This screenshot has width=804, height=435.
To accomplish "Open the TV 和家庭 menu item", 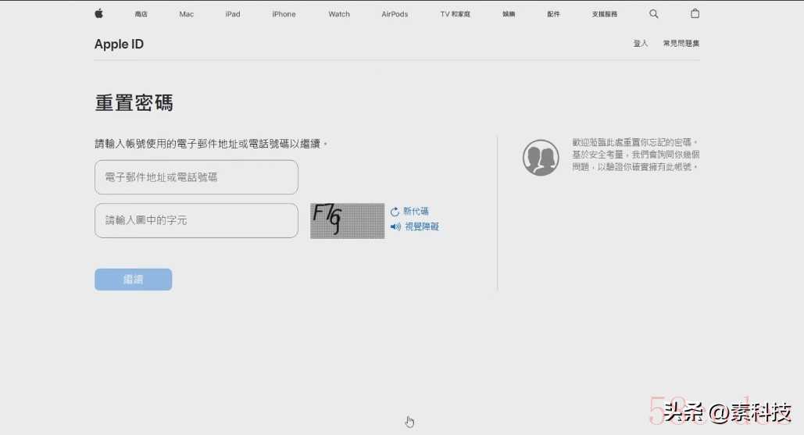I will (x=456, y=14).
